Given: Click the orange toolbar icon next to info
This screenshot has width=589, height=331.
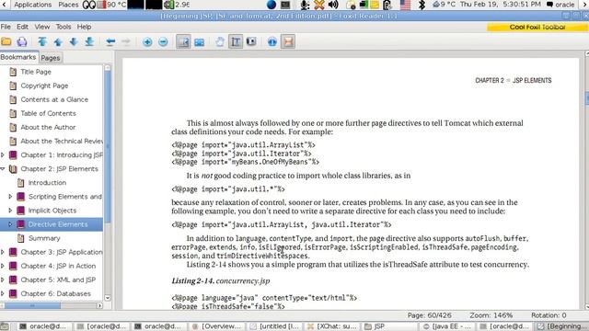Looking at the screenshot, I should click(x=288, y=41).
